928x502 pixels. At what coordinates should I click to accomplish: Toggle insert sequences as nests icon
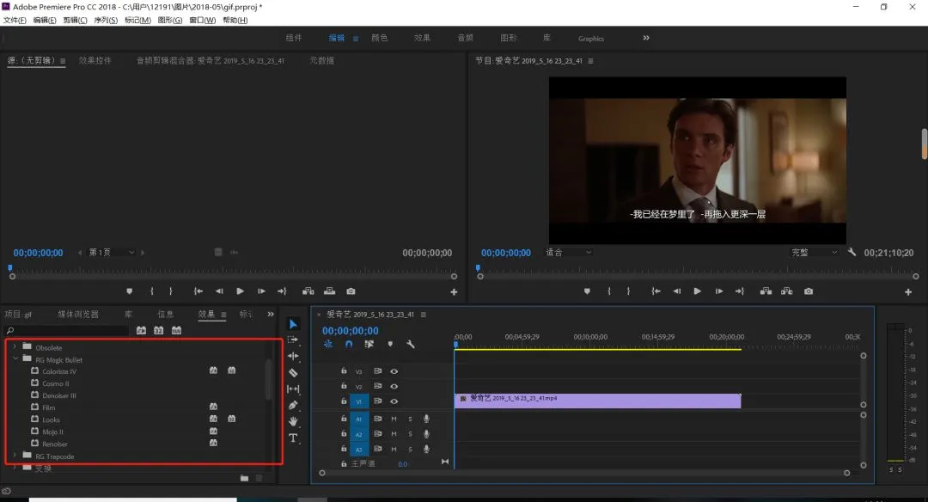[328, 344]
